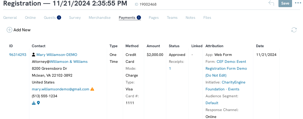The height and width of the screenshot is (119, 303).
Task: Click the Add New plus icon
Action: (9, 30)
